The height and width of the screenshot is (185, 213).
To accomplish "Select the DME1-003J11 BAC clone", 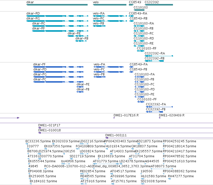I will [159, 138].
